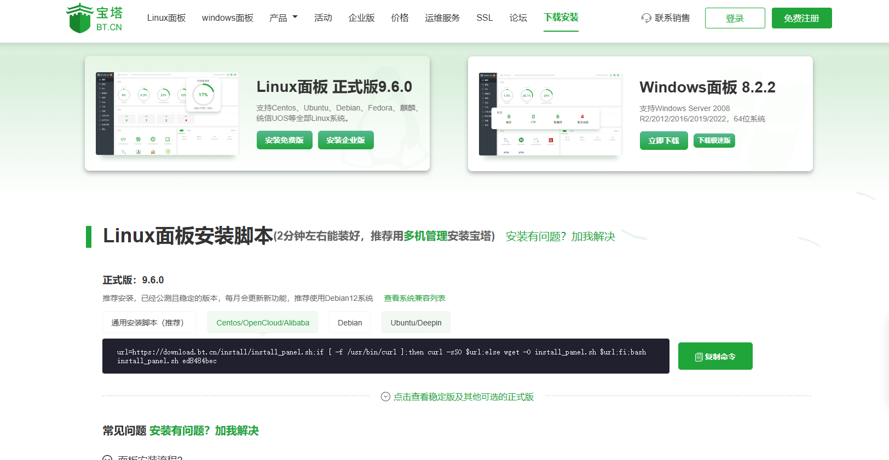Click 安装有问题？加我解决 under 常见问题
Viewport: 889px width, 460px height.
[204, 430]
